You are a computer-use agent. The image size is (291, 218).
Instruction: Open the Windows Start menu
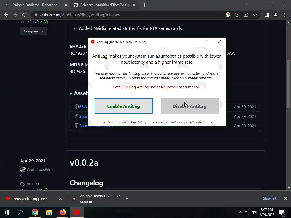[x=7, y=212]
